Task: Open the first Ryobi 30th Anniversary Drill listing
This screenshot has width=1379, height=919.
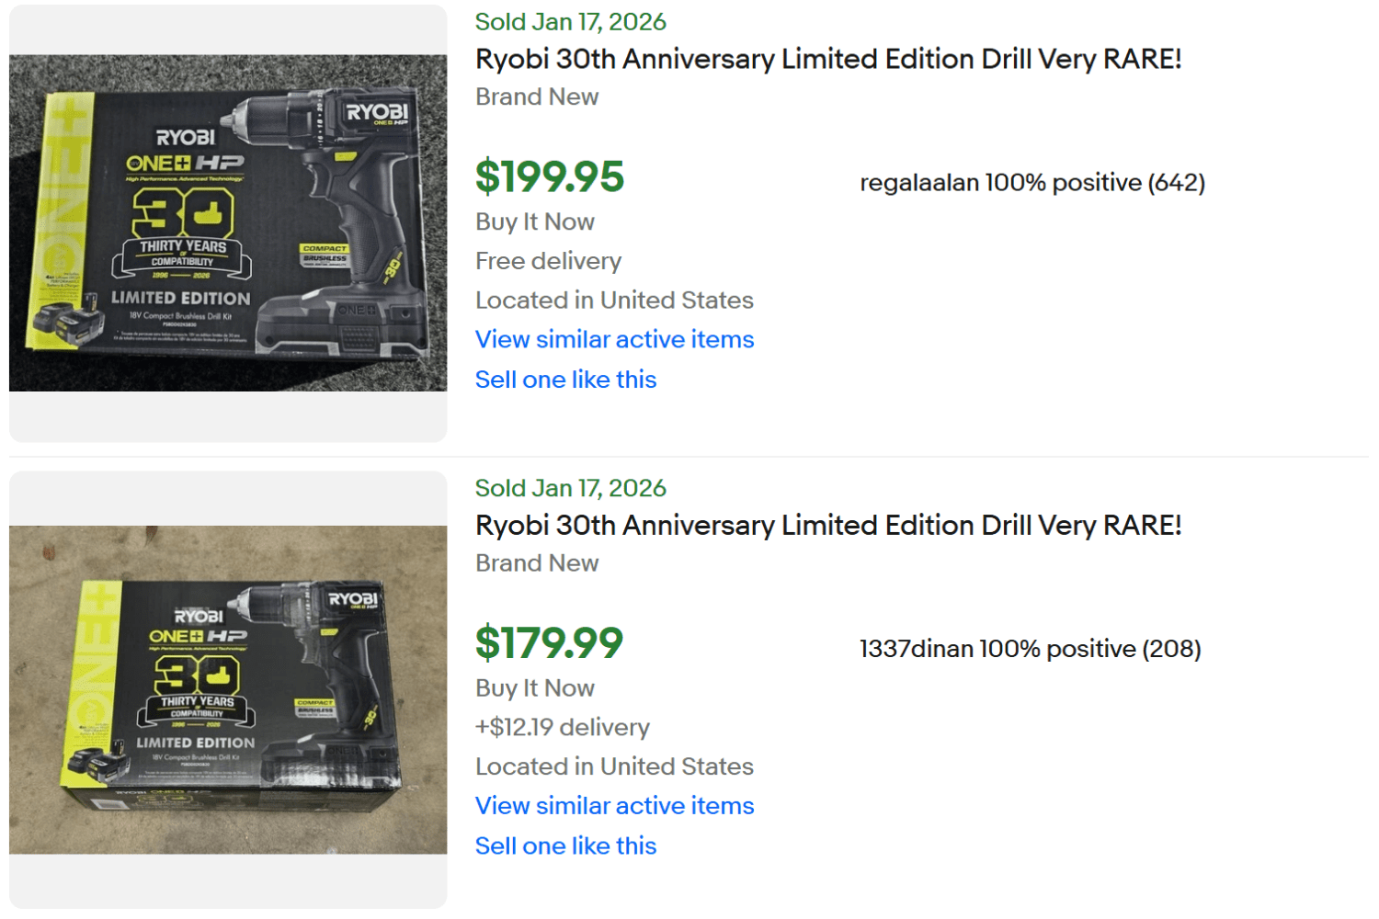Action: coord(827,59)
